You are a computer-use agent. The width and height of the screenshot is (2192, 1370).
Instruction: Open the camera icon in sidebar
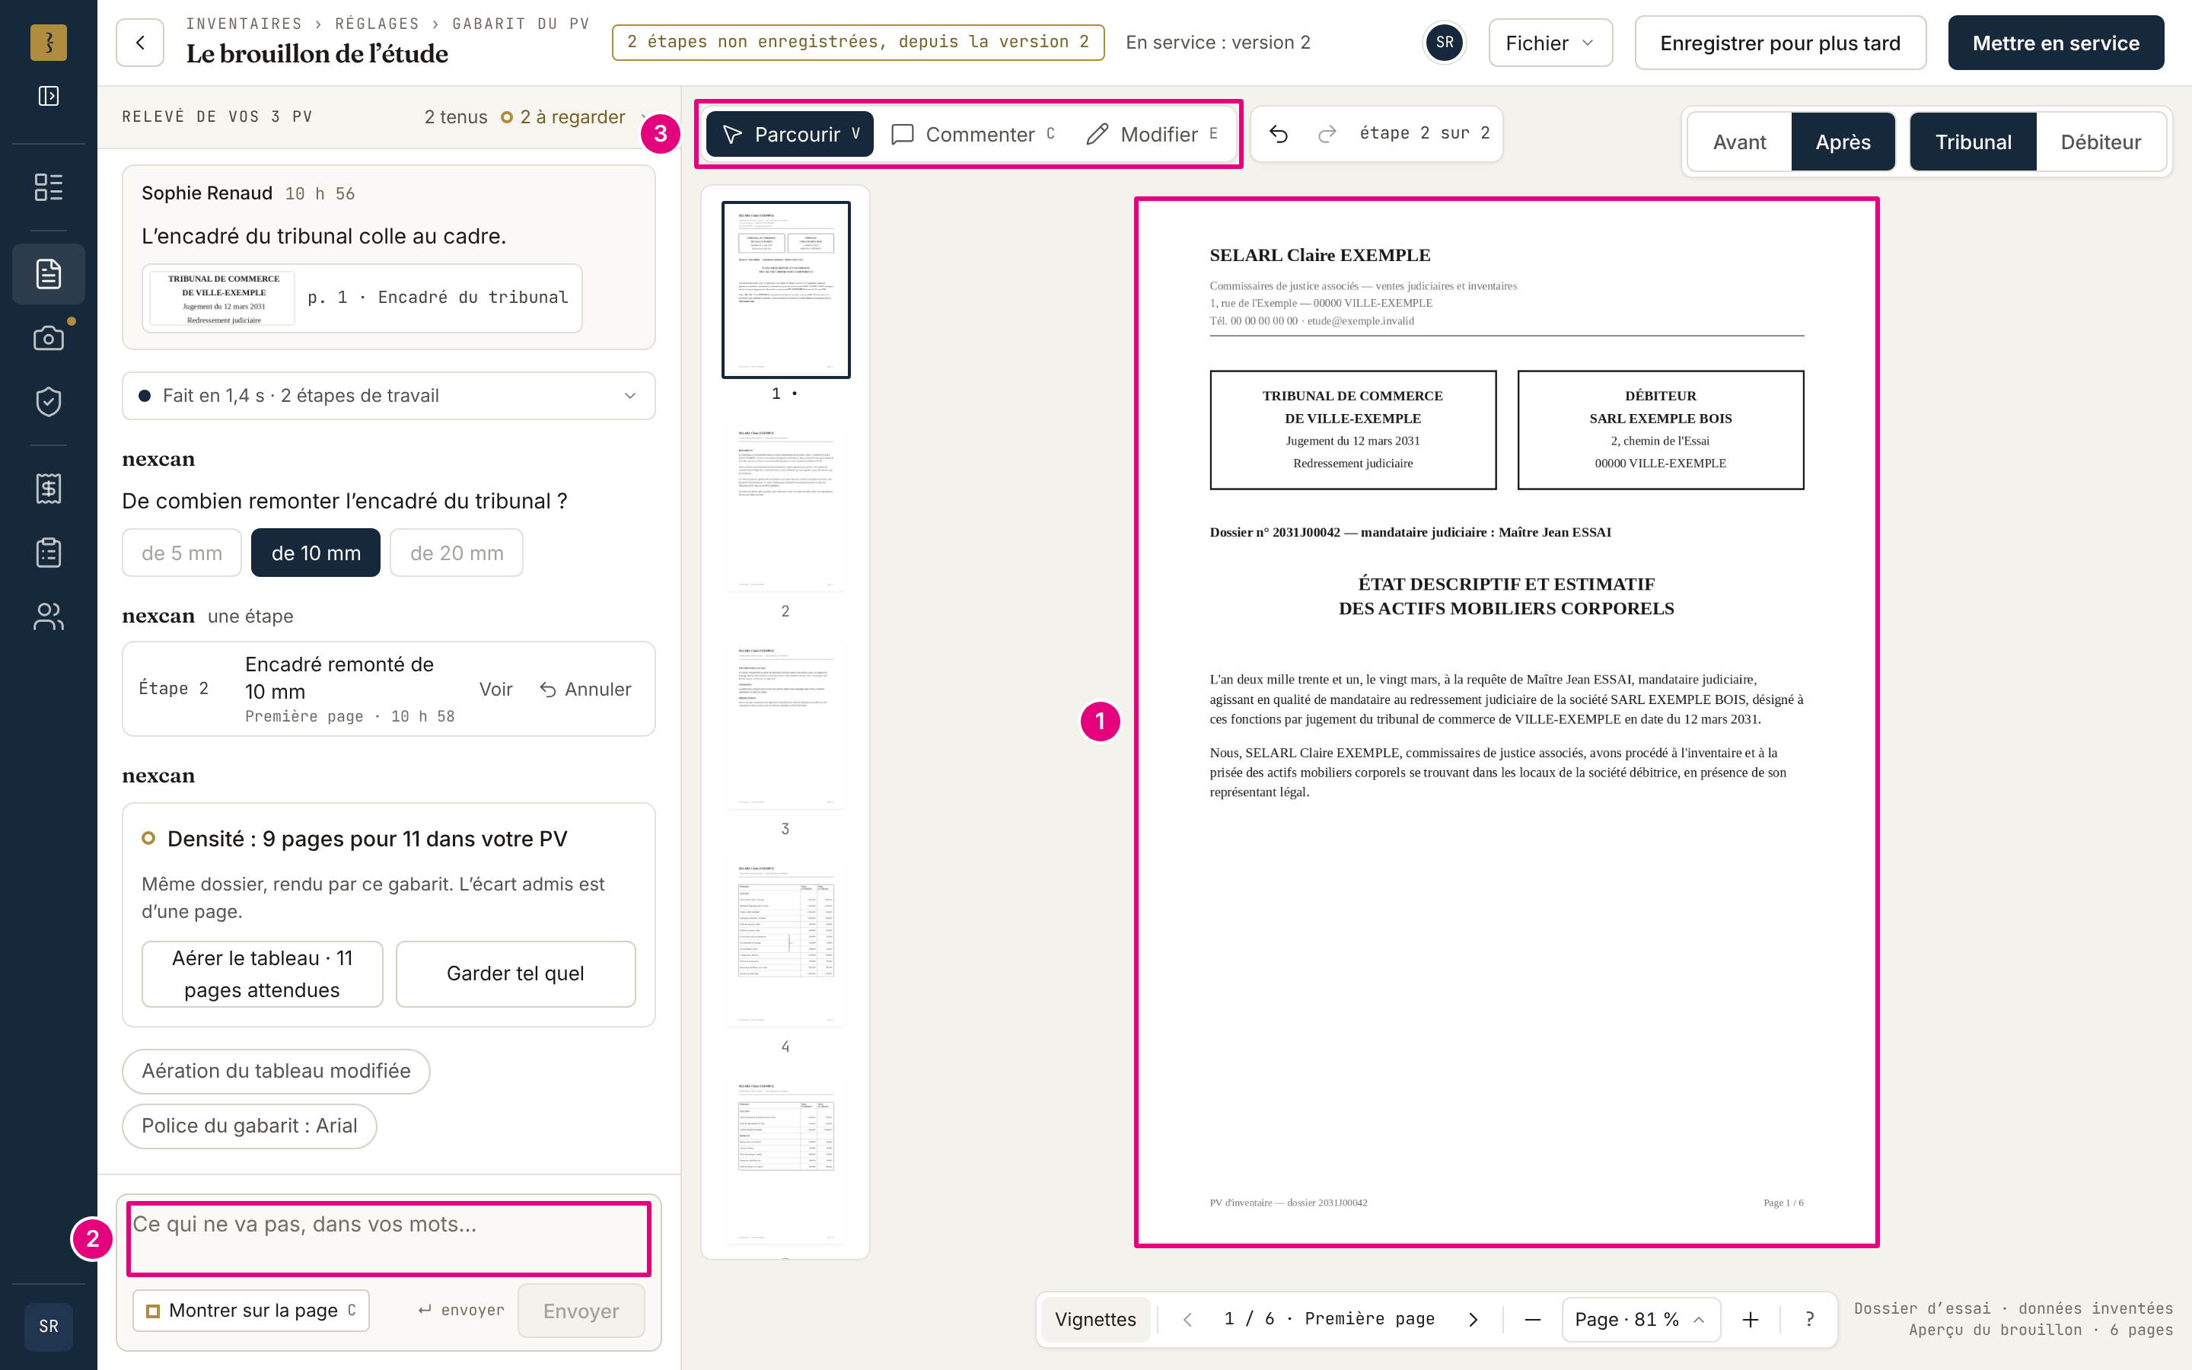(x=49, y=338)
